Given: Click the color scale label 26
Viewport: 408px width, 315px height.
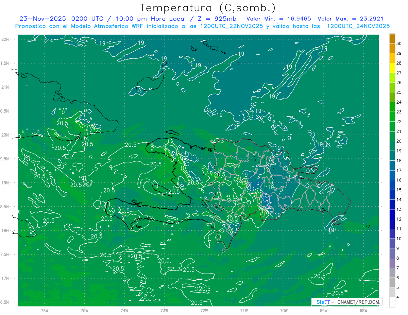Looking at the screenshot, I should pyautogui.click(x=399, y=83).
